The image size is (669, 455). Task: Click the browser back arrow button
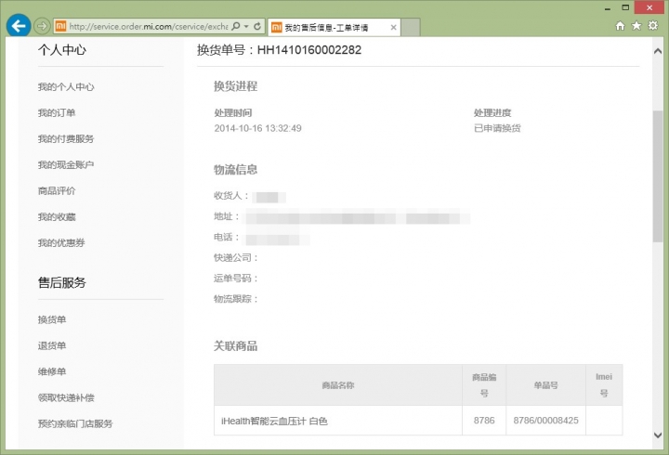19,26
